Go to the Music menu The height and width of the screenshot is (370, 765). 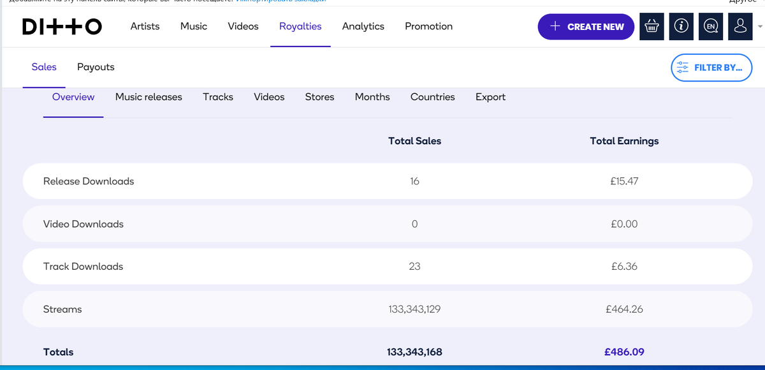pos(194,27)
